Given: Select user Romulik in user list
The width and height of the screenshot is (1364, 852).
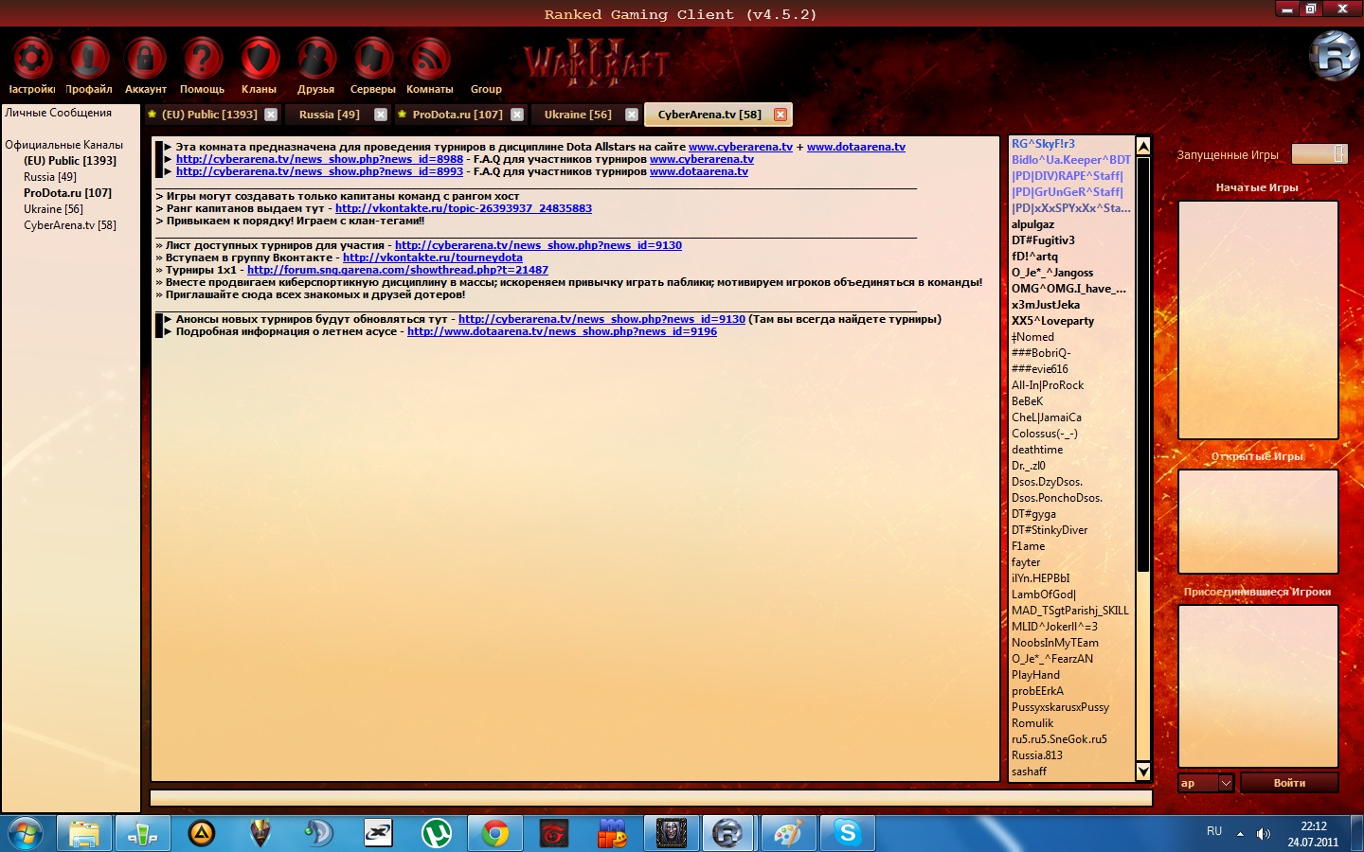Looking at the screenshot, I should pos(1032,723).
